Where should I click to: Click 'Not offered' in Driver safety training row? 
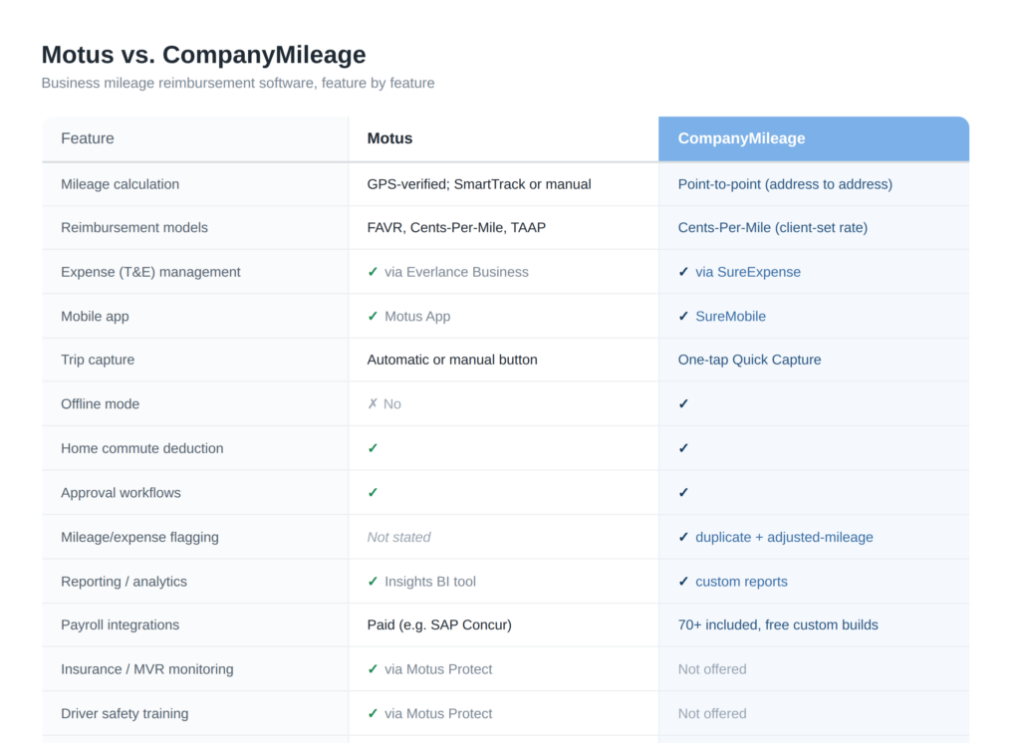coord(712,714)
